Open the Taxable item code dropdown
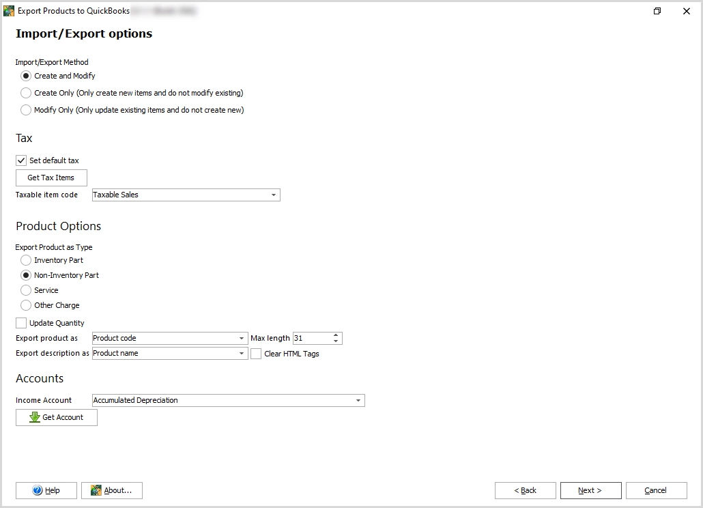Viewport: 703px width, 508px height. tap(274, 195)
